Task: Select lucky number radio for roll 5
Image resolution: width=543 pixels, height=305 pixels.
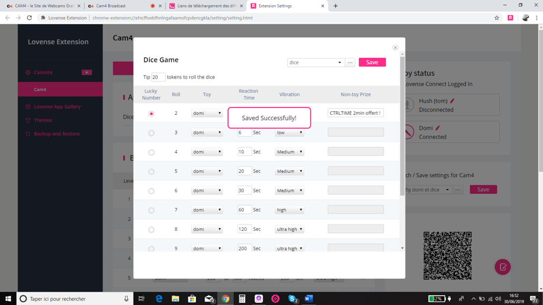Action: [151, 172]
